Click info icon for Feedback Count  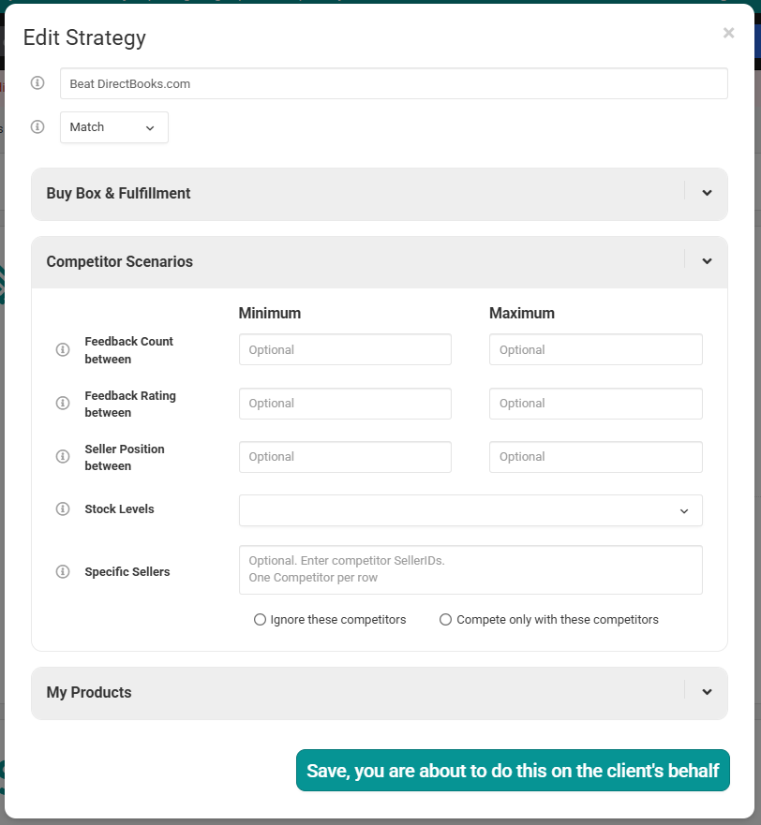(63, 349)
